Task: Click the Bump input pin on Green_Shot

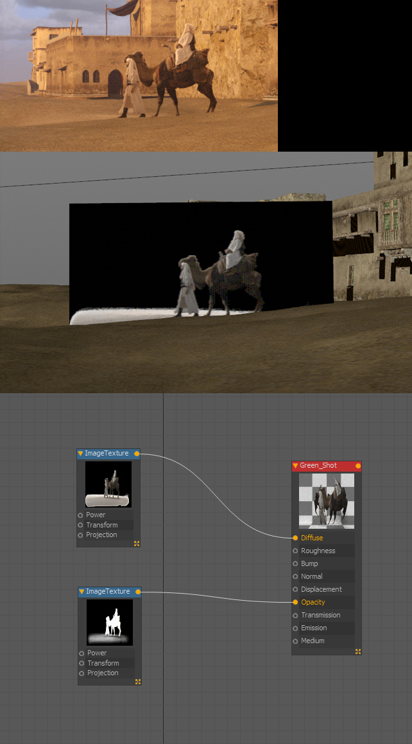Action: coord(295,563)
